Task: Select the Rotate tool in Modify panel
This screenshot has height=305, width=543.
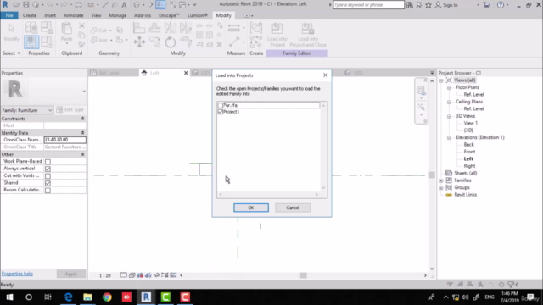Action: click(x=170, y=42)
